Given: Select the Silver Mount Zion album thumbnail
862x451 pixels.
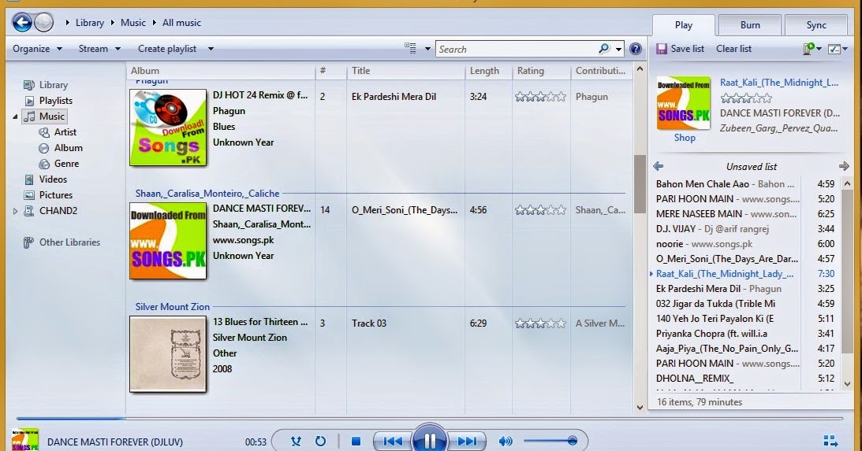Looking at the screenshot, I should (x=168, y=354).
